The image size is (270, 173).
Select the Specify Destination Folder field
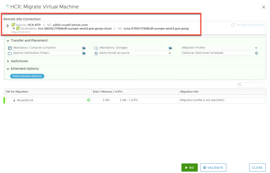coord(47,53)
